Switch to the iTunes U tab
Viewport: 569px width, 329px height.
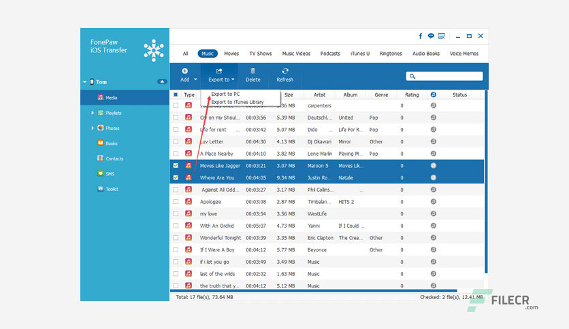point(360,53)
